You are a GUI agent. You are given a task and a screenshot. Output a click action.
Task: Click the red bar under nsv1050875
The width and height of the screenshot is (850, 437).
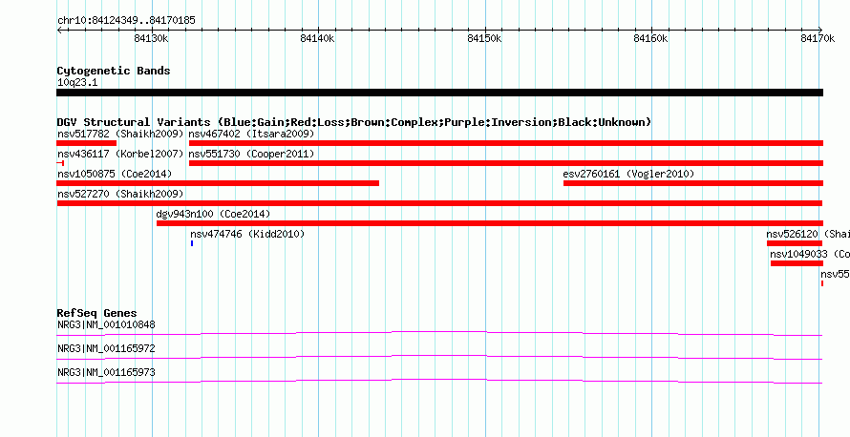click(218, 183)
